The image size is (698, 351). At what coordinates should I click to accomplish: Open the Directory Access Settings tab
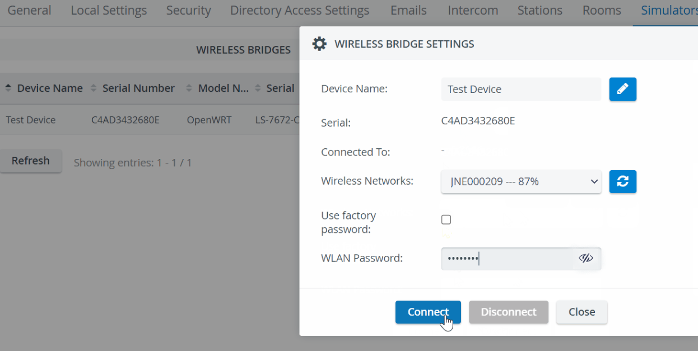tap(300, 11)
